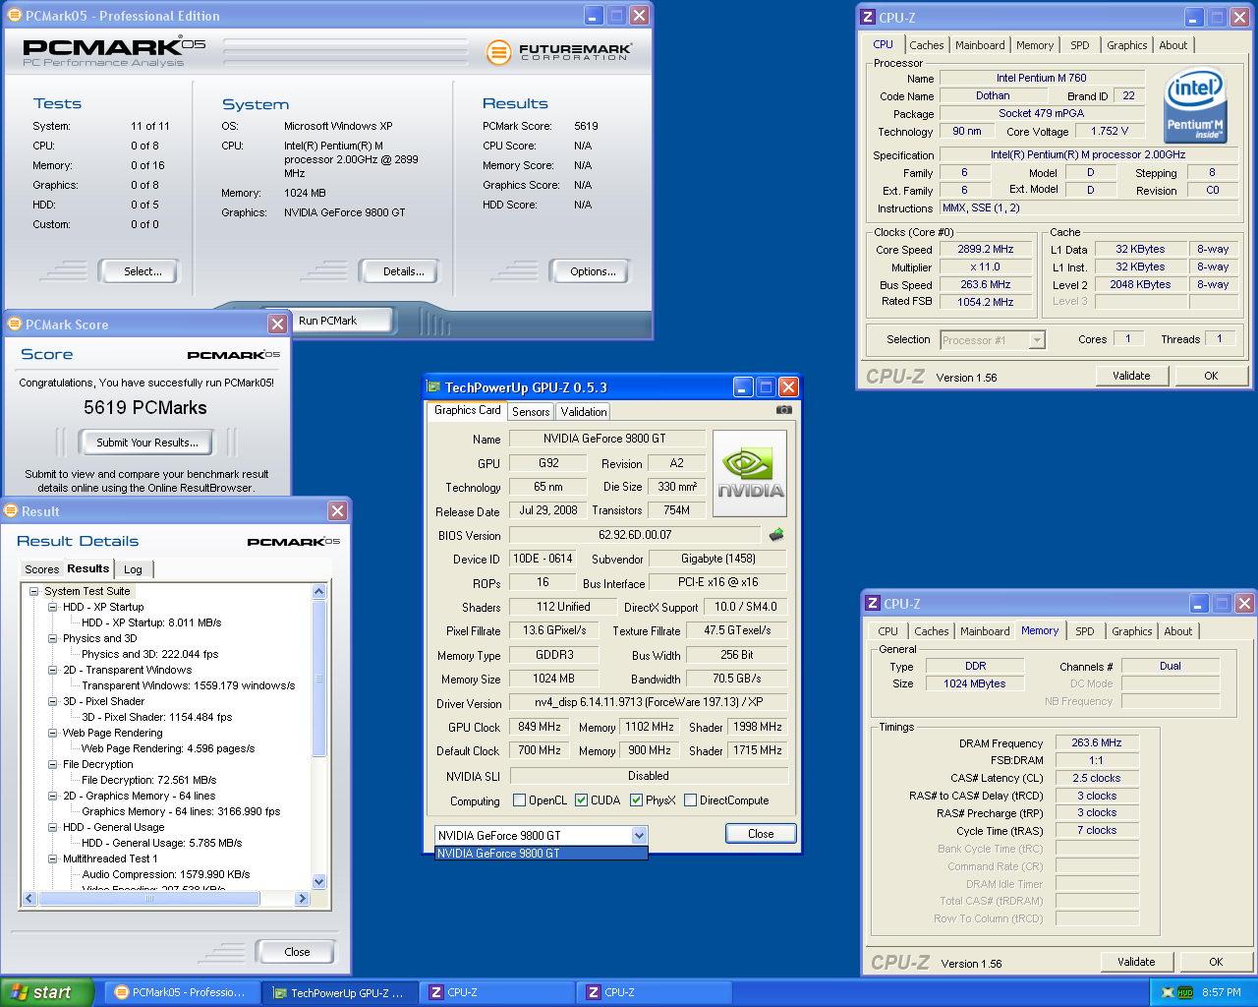Viewport: 1258px width, 1007px height.
Task: Toggle the DirectCompute checkbox in GPU-Z
Action: 690,800
